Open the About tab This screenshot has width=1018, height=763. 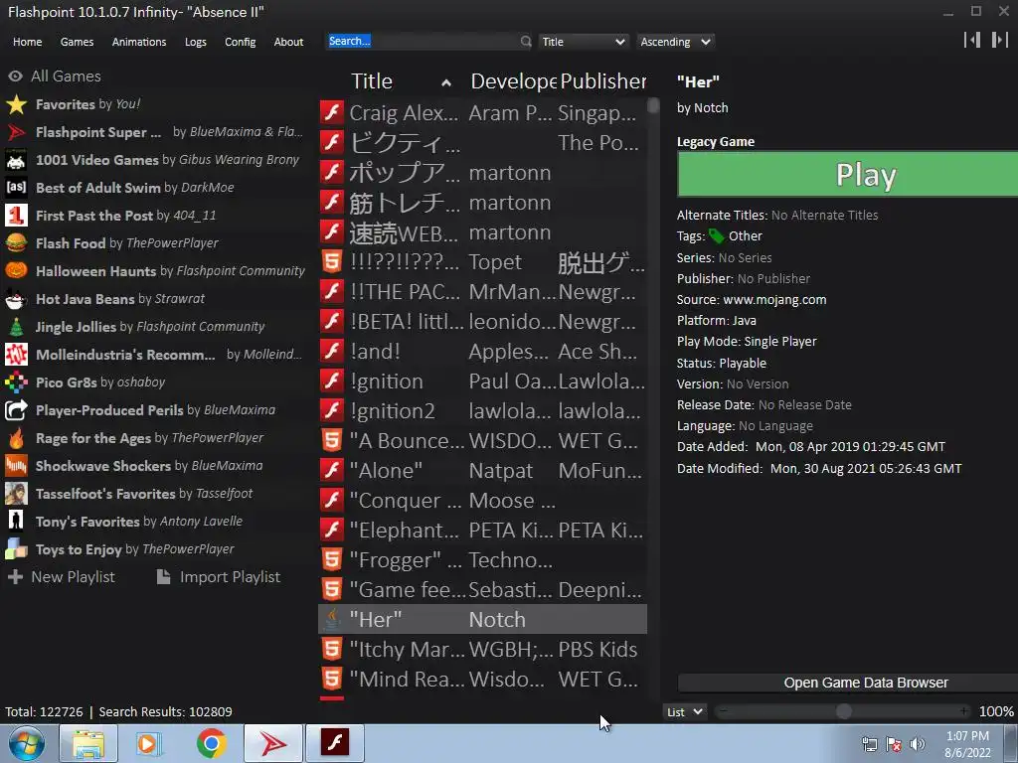pyautogui.click(x=288, y=42)
